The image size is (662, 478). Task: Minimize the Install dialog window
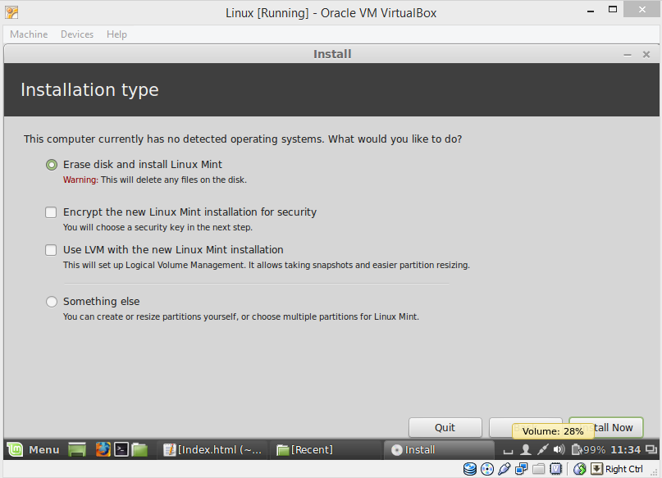628,55
